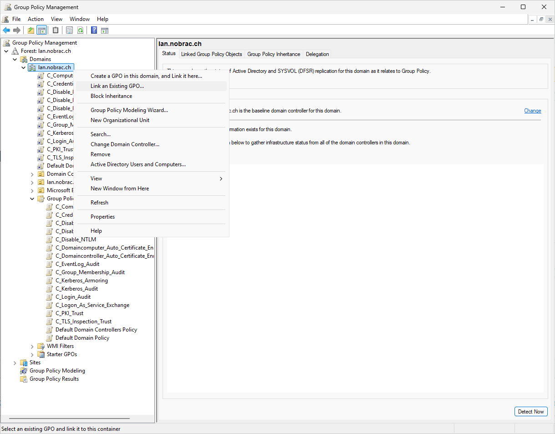Open the File menu
The image size is (555, 434).
pos(16,19)
